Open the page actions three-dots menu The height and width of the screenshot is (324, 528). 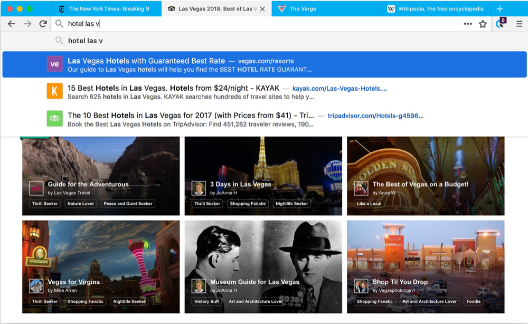[x=467, y=24]
